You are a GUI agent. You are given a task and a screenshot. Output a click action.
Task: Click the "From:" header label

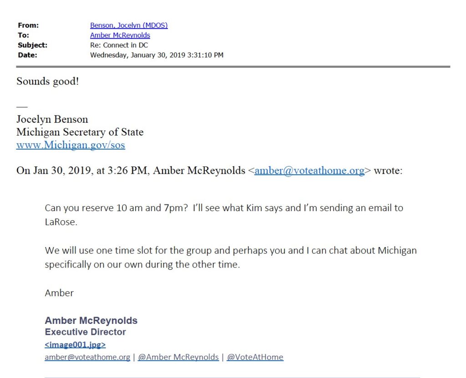pyautogui.click(x=28, y=25)
